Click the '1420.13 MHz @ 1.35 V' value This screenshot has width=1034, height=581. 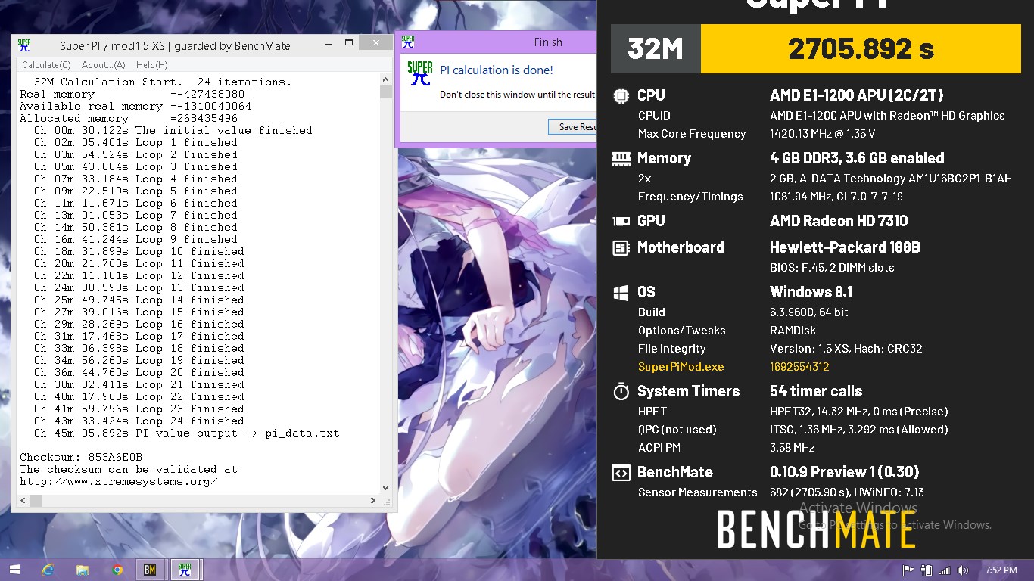822,134
